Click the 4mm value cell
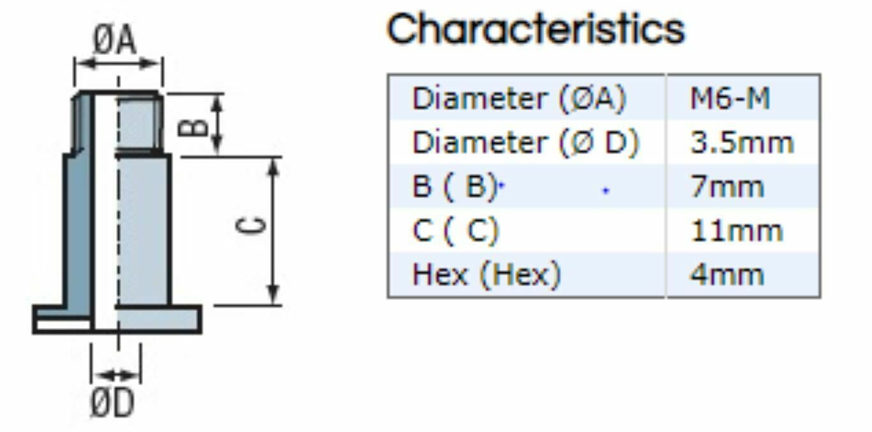872x432 pixels. [x=727, y=275]
